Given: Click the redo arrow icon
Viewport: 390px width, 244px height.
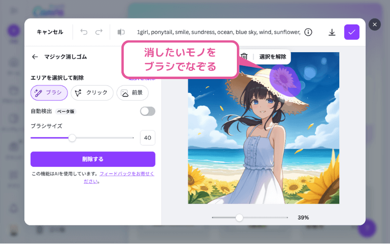Looking at the screenshot, I should pyautogui.click(x=99, y=32).
